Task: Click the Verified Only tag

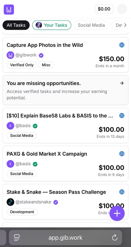Action: (x=22, y=65)
